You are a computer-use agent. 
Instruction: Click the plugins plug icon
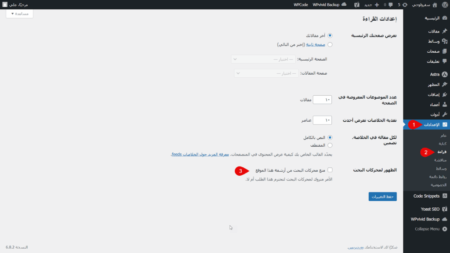[445, 94]
